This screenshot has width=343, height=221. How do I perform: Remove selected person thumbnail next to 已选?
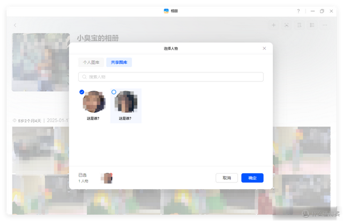[111, 174]
